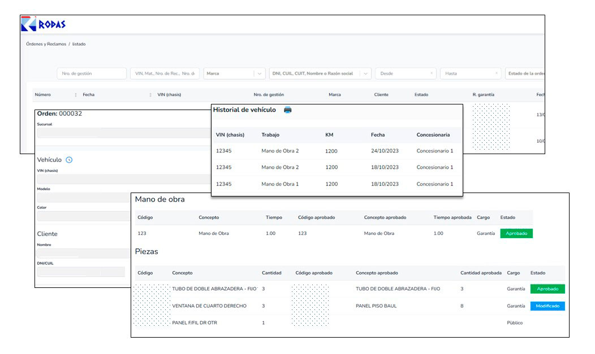Sort by Fecha column arrows
The image size is (595, 354).
[x=150, y=95]
